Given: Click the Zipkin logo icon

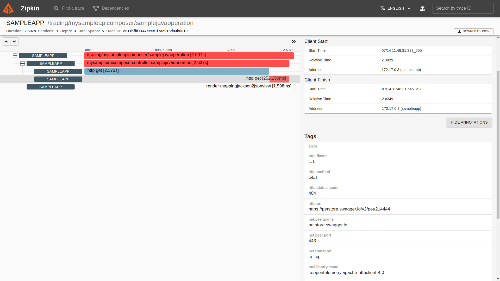Looking at the screenshot, I should point(8,8).
